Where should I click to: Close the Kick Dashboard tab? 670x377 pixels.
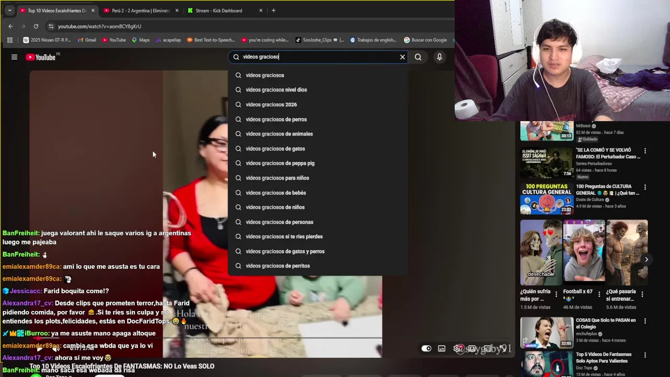tap(261, 10)
